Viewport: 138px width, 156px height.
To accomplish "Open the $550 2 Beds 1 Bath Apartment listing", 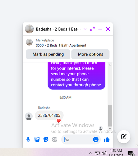I will (x=61, y=45).
